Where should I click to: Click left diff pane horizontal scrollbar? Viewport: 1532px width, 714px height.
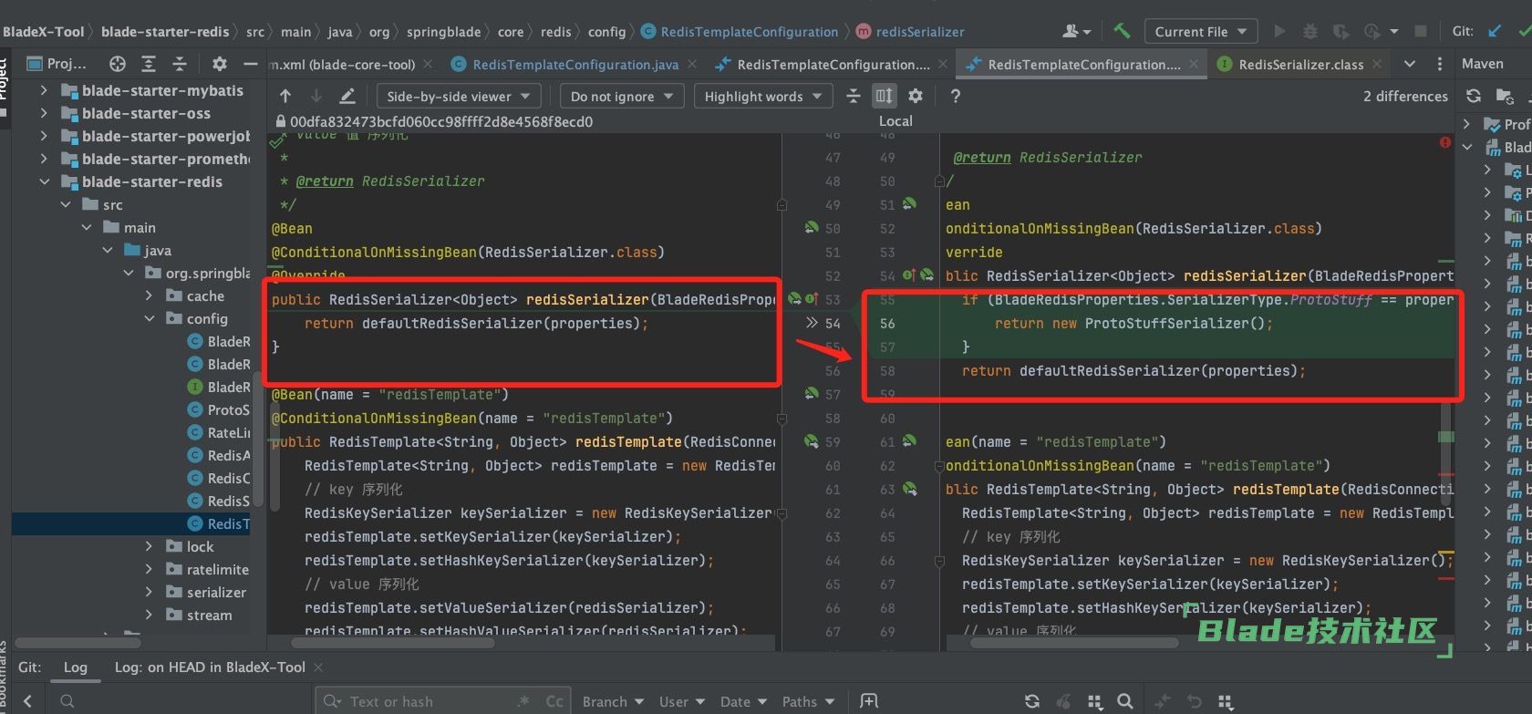coord(392,642)
